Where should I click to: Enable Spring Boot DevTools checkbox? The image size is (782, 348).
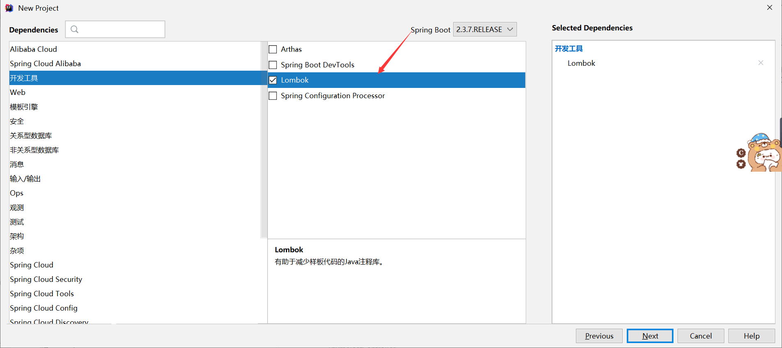point(273,65)
